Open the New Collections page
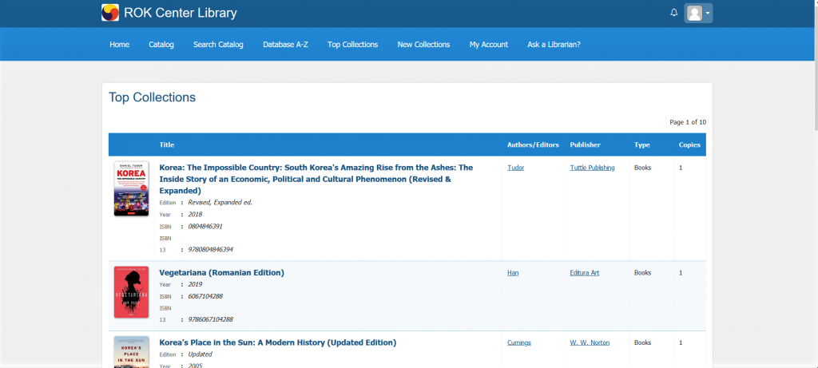The image size is (818, 368). (x=423, y=45)
